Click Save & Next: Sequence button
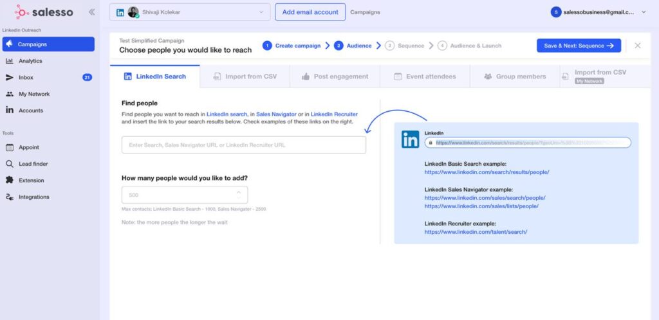659x320 pixels. point(579,46)
